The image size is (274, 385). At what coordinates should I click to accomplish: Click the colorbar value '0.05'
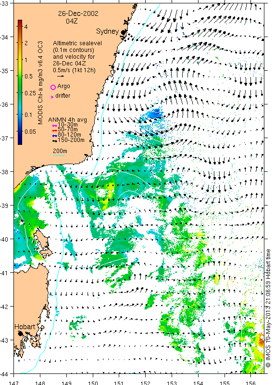[30, 132]
